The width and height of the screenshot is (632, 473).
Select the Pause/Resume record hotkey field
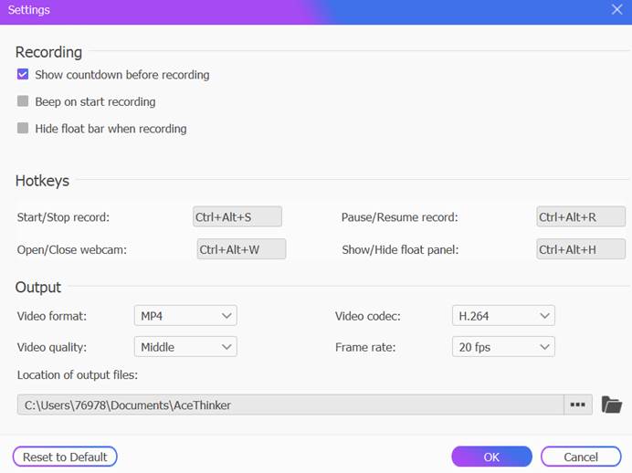[581, 217]
